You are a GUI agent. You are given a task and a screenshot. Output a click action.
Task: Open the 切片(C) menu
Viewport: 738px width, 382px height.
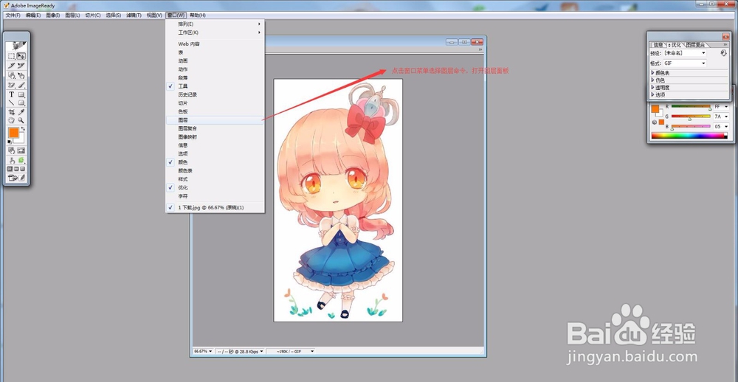pos(93,15)
